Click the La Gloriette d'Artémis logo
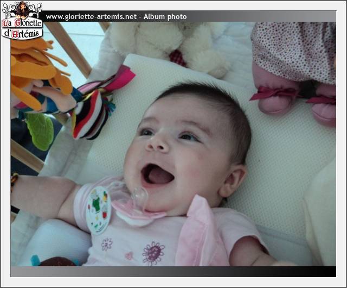This screenshot has height=288, width=347. click(22, 21)
